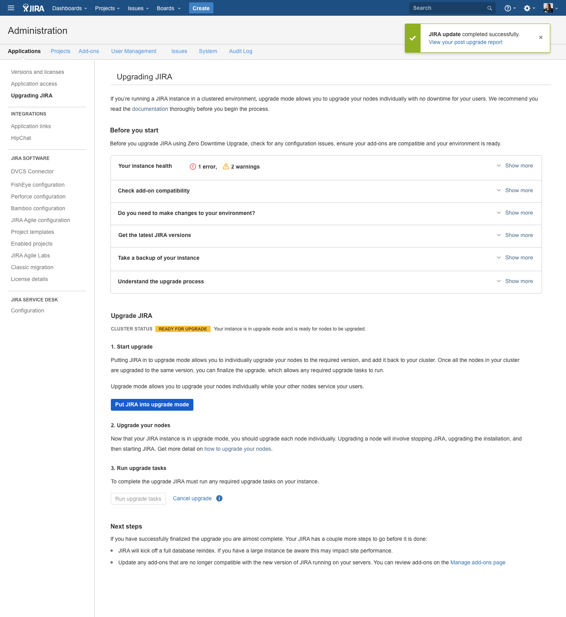Click the green success checkmark icon

(413, 38)
